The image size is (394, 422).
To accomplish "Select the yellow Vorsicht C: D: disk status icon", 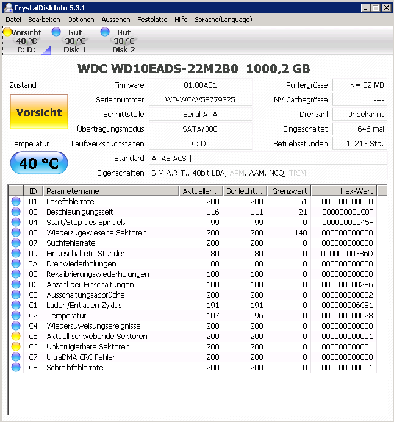I will [7, 32].
